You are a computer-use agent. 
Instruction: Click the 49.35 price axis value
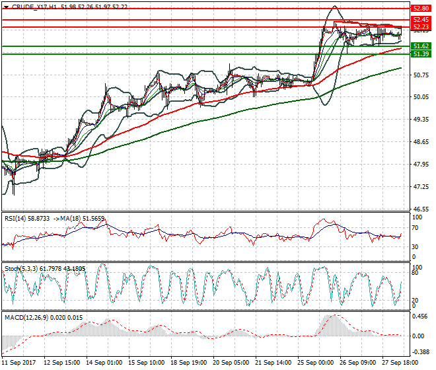[x=421, y=120]
